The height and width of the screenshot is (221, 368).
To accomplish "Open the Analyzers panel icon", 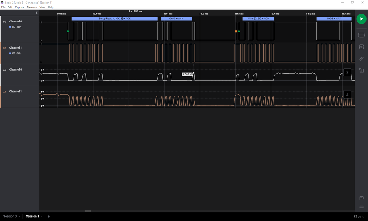I will tap(361, 47).
